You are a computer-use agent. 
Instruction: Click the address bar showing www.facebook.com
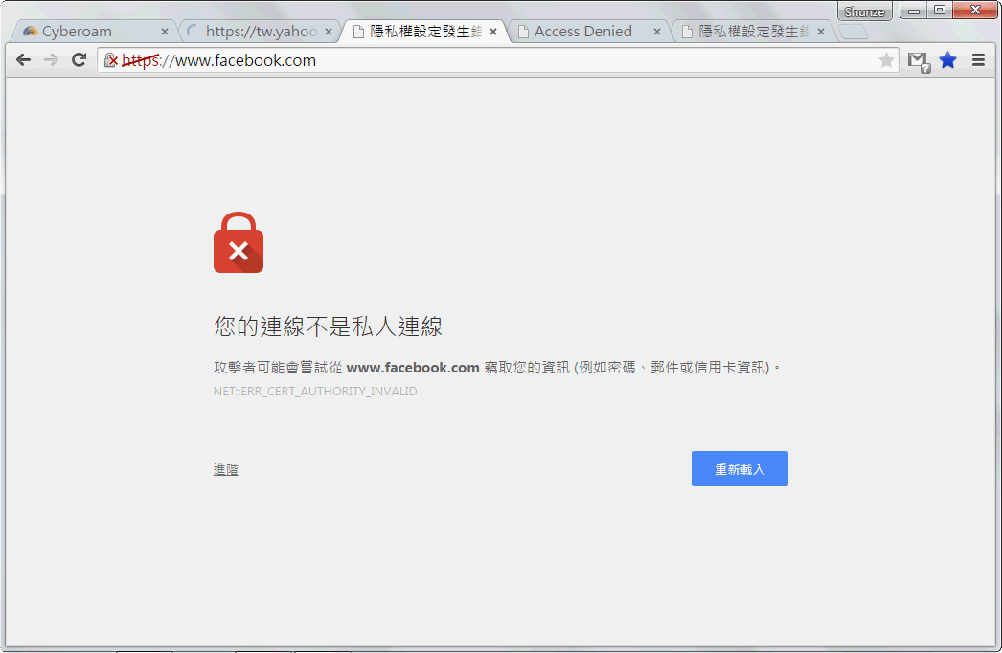(x=498, y=60)
